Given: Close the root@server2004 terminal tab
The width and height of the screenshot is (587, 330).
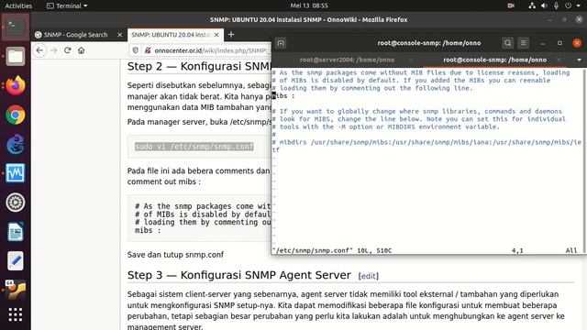Looking at the screenshot, I should (411, 60).
